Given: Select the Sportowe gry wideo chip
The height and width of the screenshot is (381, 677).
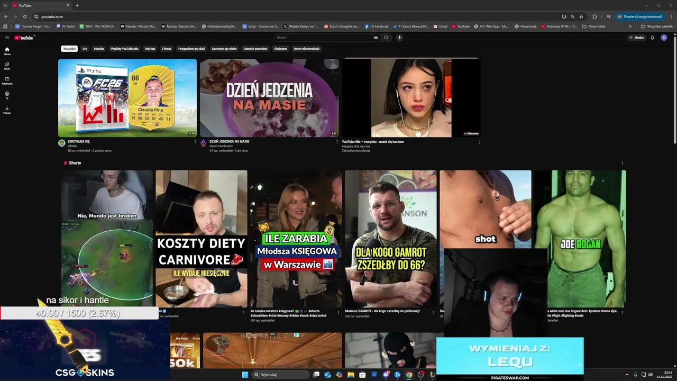Looking at the screenshot, I should [x=224, y=49].
